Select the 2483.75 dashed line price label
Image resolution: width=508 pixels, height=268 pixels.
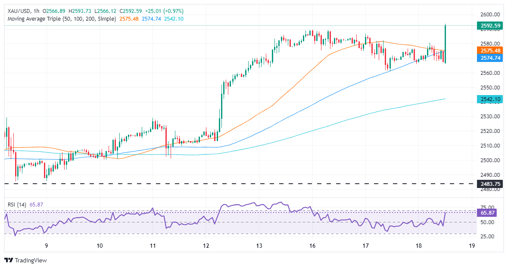490,184
